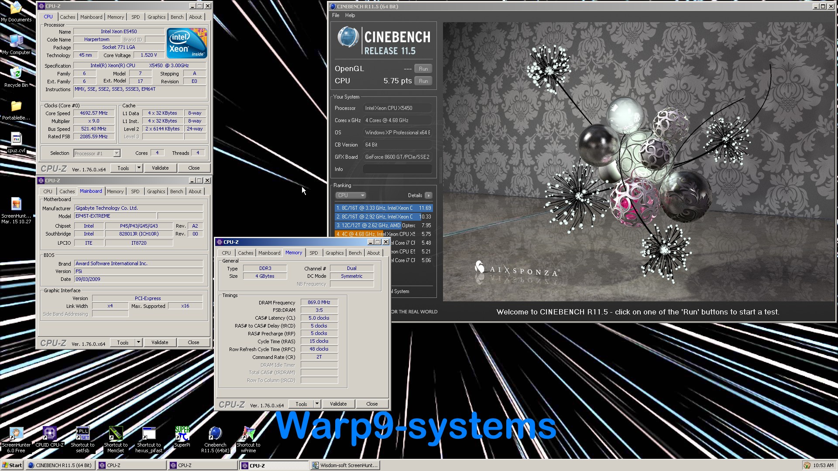Launch Shortcut to MemSet icon

[x=116, y=440]
